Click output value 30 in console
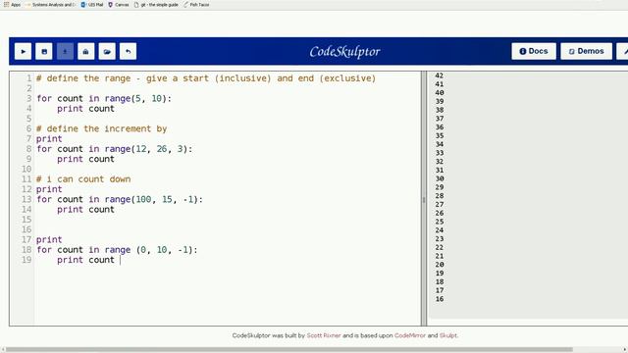The image size is (628, 353). [x=440, y=178]
